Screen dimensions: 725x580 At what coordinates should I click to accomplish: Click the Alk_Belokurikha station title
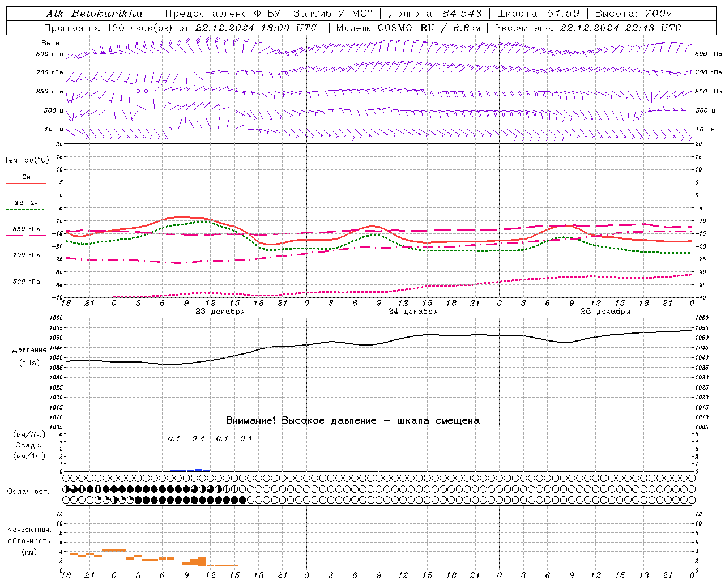click(x=95, y=14)
